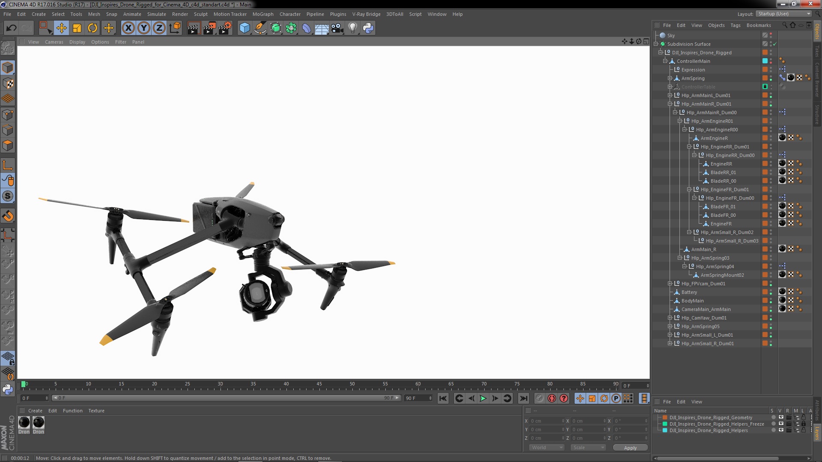The width and height of the screenshot is (822, 462).
Task: Click orange color swatch of Geometry layer
Action: (x=665, y=418)
